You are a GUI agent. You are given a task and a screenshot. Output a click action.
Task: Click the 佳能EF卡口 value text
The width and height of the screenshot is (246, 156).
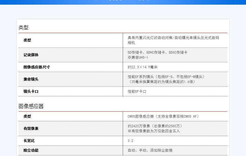click(x=137, y=91)
